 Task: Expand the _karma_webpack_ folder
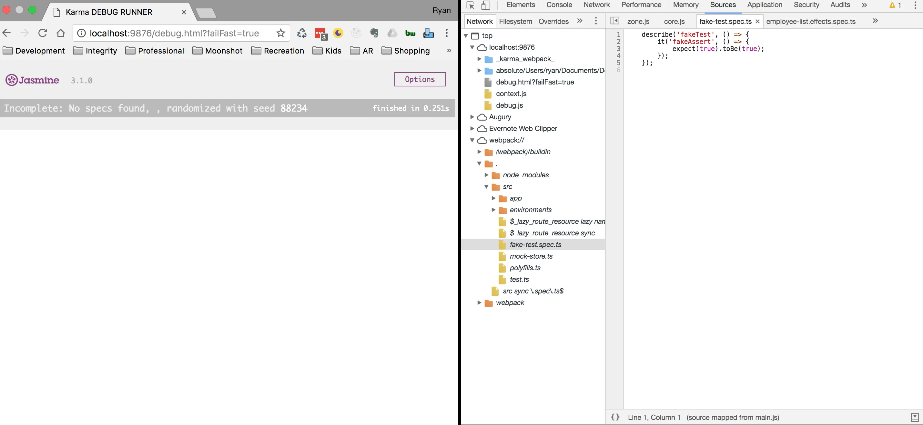click(x=479, y=59)
